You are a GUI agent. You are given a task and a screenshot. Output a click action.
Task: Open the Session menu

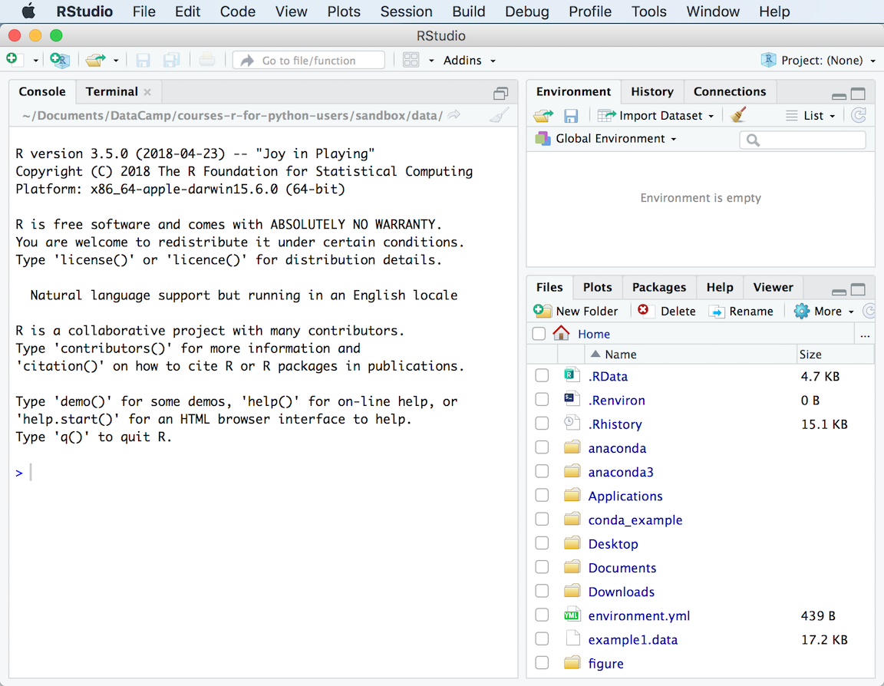click(406, 12)
